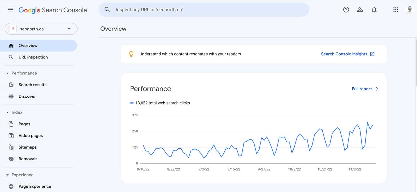417x192 pixels.
Task: Collapse the Index sidebar section
Action: (8, 112)
